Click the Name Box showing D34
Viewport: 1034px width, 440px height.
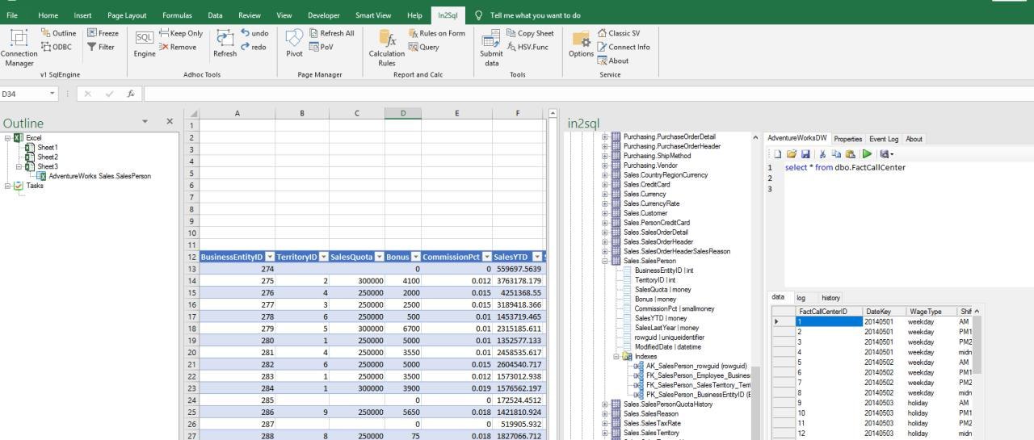pyautogui.click(x=24, y=94)
